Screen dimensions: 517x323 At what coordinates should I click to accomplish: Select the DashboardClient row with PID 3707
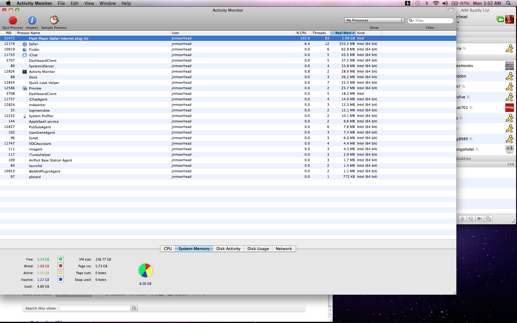(228, 61)
